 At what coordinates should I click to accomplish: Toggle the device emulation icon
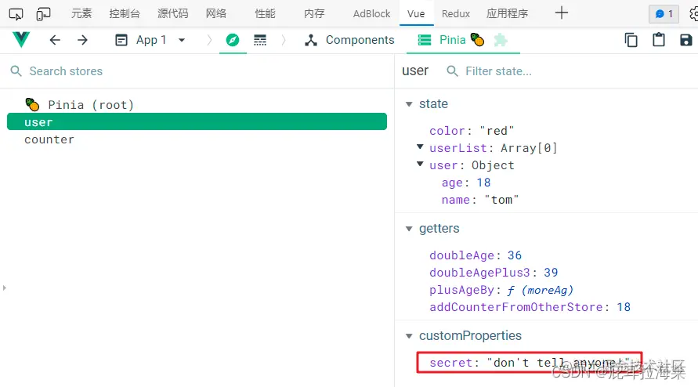43,14
